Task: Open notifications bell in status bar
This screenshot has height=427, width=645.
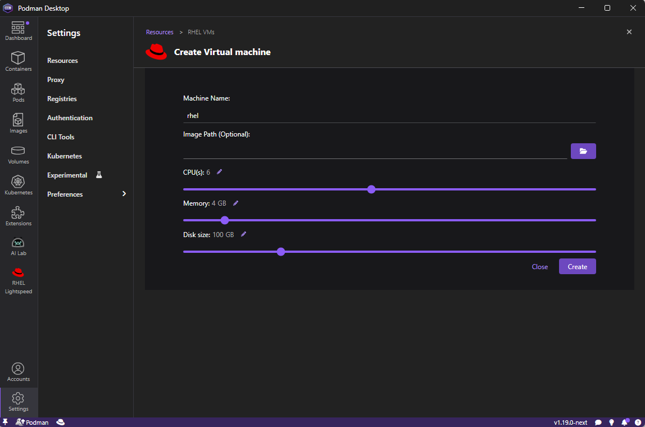Action: [624, 422]
